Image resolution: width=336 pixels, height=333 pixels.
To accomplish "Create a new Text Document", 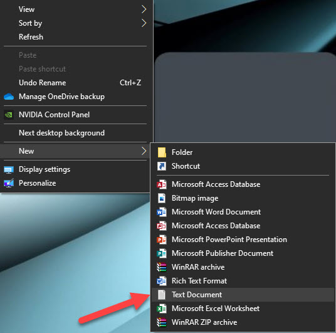I will click(x=243, y=295).
